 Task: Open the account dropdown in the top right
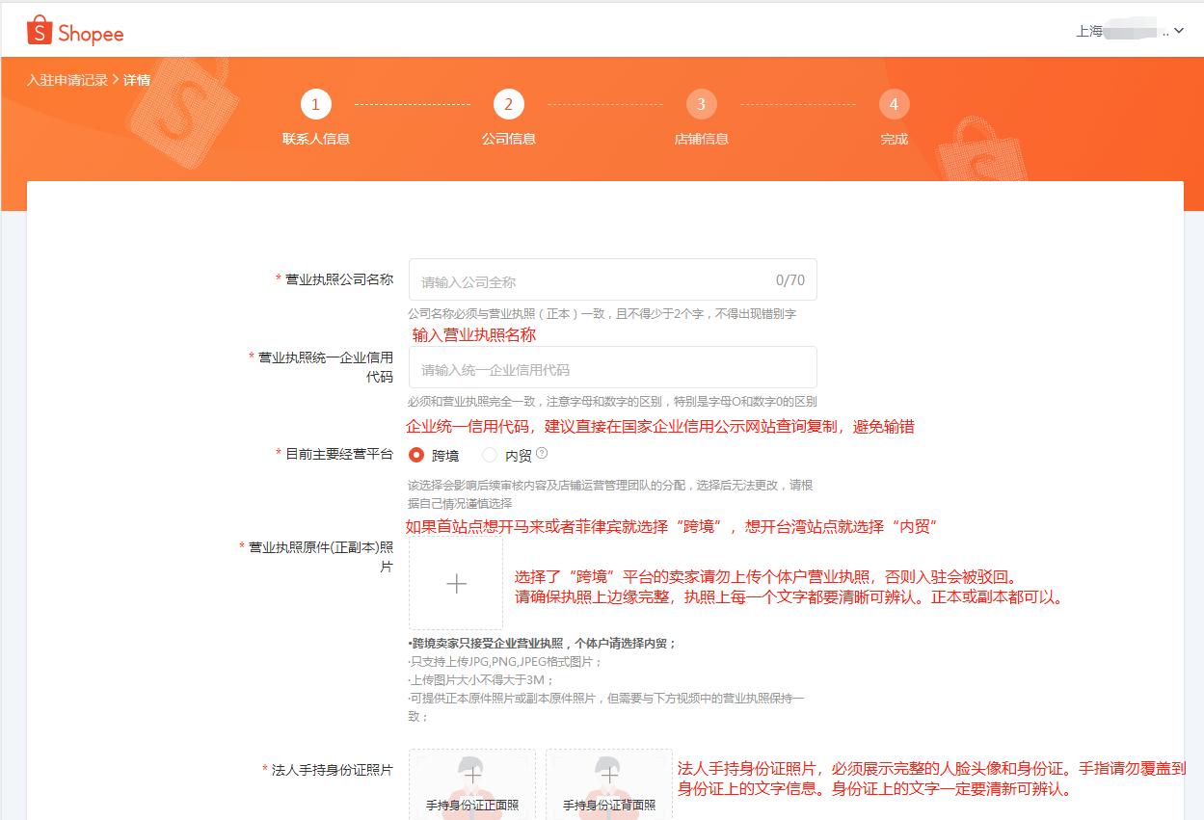(1181, 30)
